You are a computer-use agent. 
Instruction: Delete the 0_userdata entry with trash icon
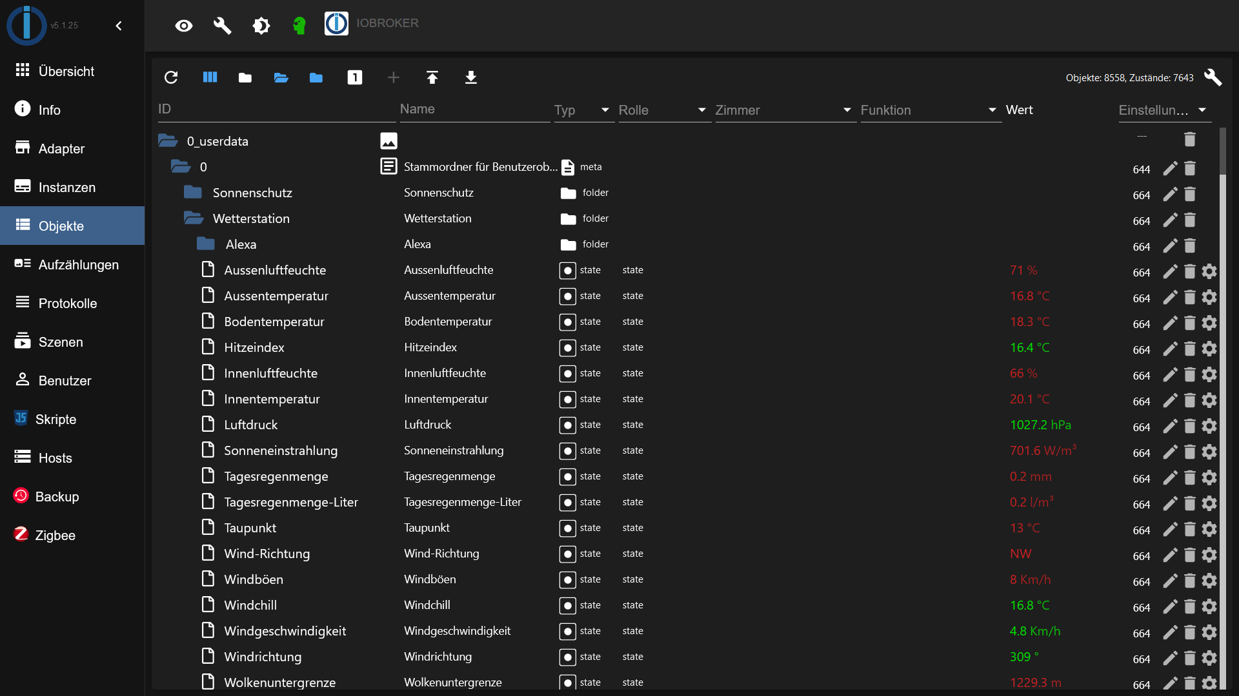pos(1190,139)
